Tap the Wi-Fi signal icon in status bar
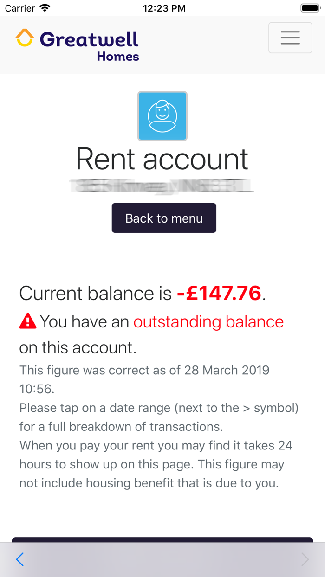The image size is (325, 577). click(x=45, y=8)
